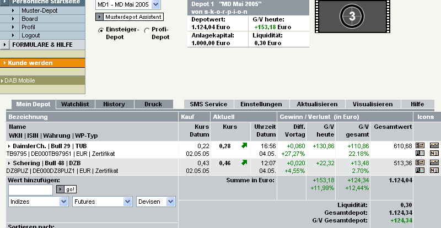Click R list icon in DaimlerCh. row

point(420,153)
